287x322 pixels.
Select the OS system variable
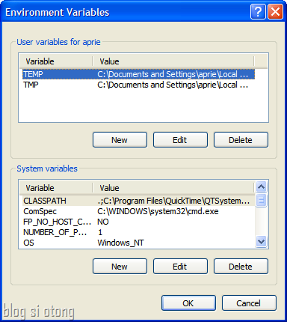pos(138,243)
